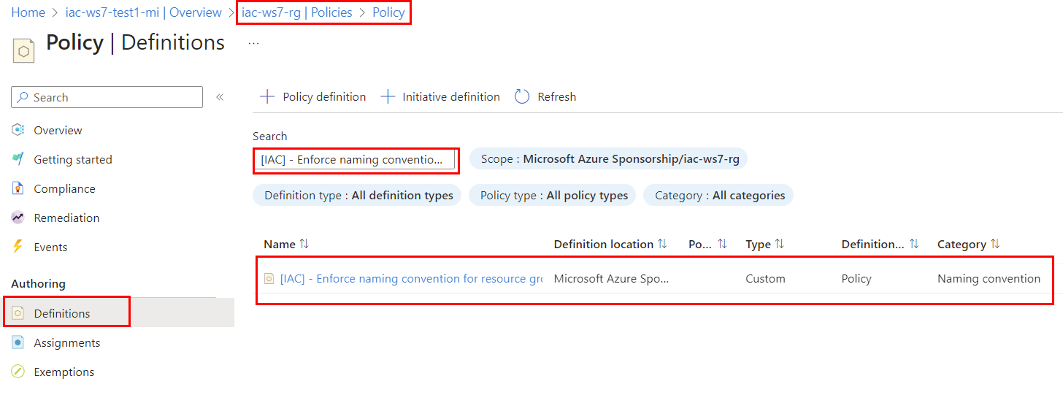Open iac-ws7-rg Policies breadcrumb
This screenshot has height=403, width=1063.
click(297, 12)
